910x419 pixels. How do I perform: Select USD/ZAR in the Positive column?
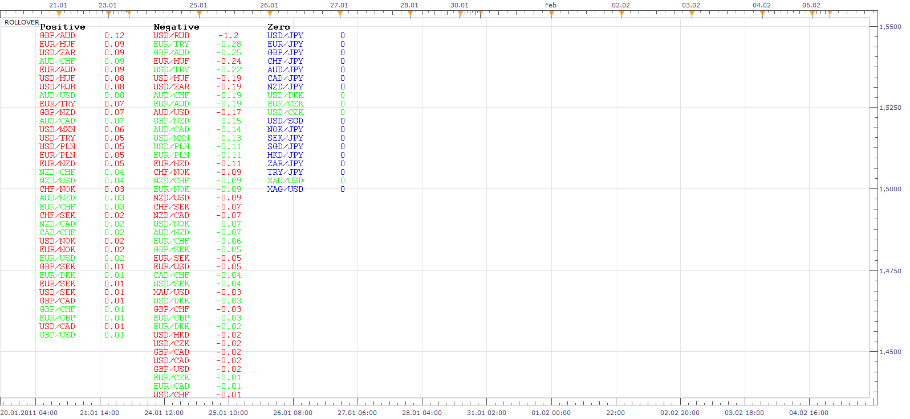pyautogui.click(x=57, y=52)
